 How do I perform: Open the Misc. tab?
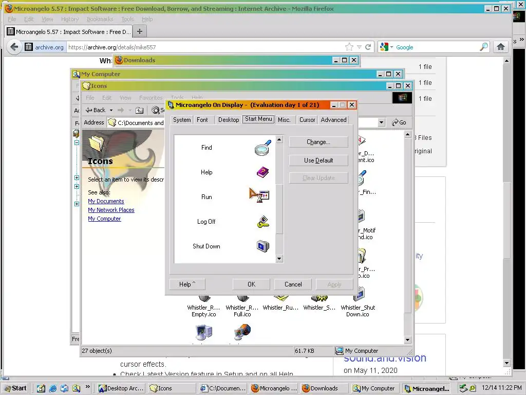[284, 120]
